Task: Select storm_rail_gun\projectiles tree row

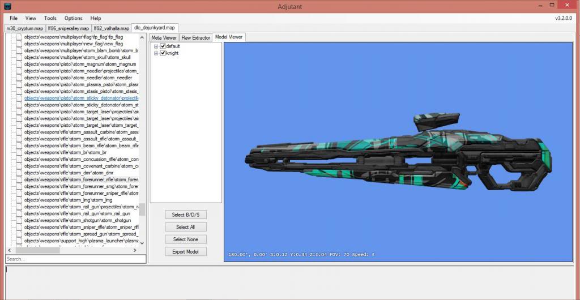Action: coord(82,207)
